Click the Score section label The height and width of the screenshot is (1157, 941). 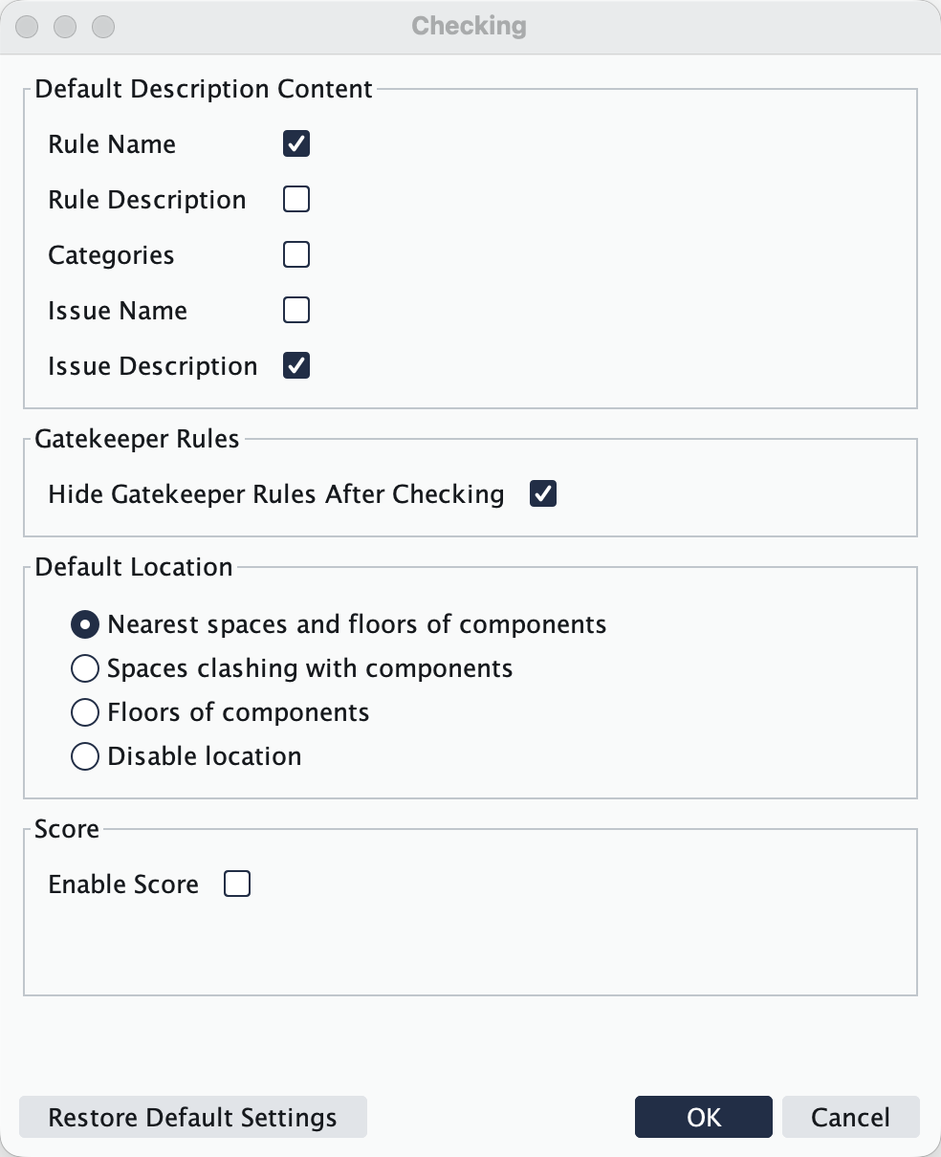point(66,828)
